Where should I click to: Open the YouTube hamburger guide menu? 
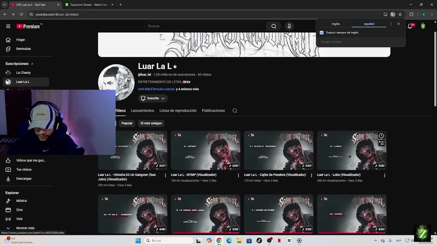click(x=8, y=26)
